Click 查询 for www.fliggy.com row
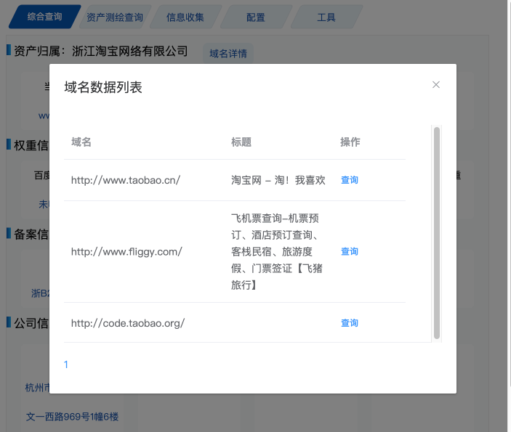Image resolution: width=511 pixels, height=432 pixels. tap(350, 252)
